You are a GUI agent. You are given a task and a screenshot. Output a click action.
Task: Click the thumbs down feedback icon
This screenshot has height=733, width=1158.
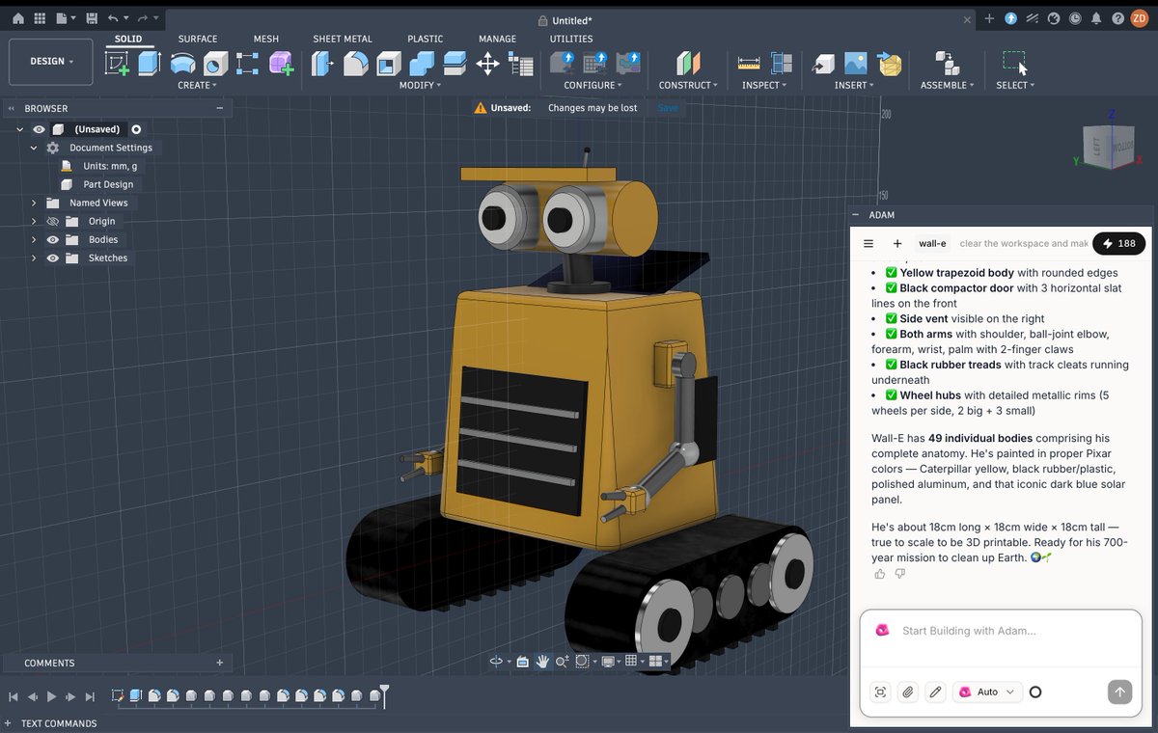(x=900, y=574)
